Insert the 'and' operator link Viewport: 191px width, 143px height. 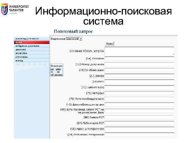pos(52,69)
